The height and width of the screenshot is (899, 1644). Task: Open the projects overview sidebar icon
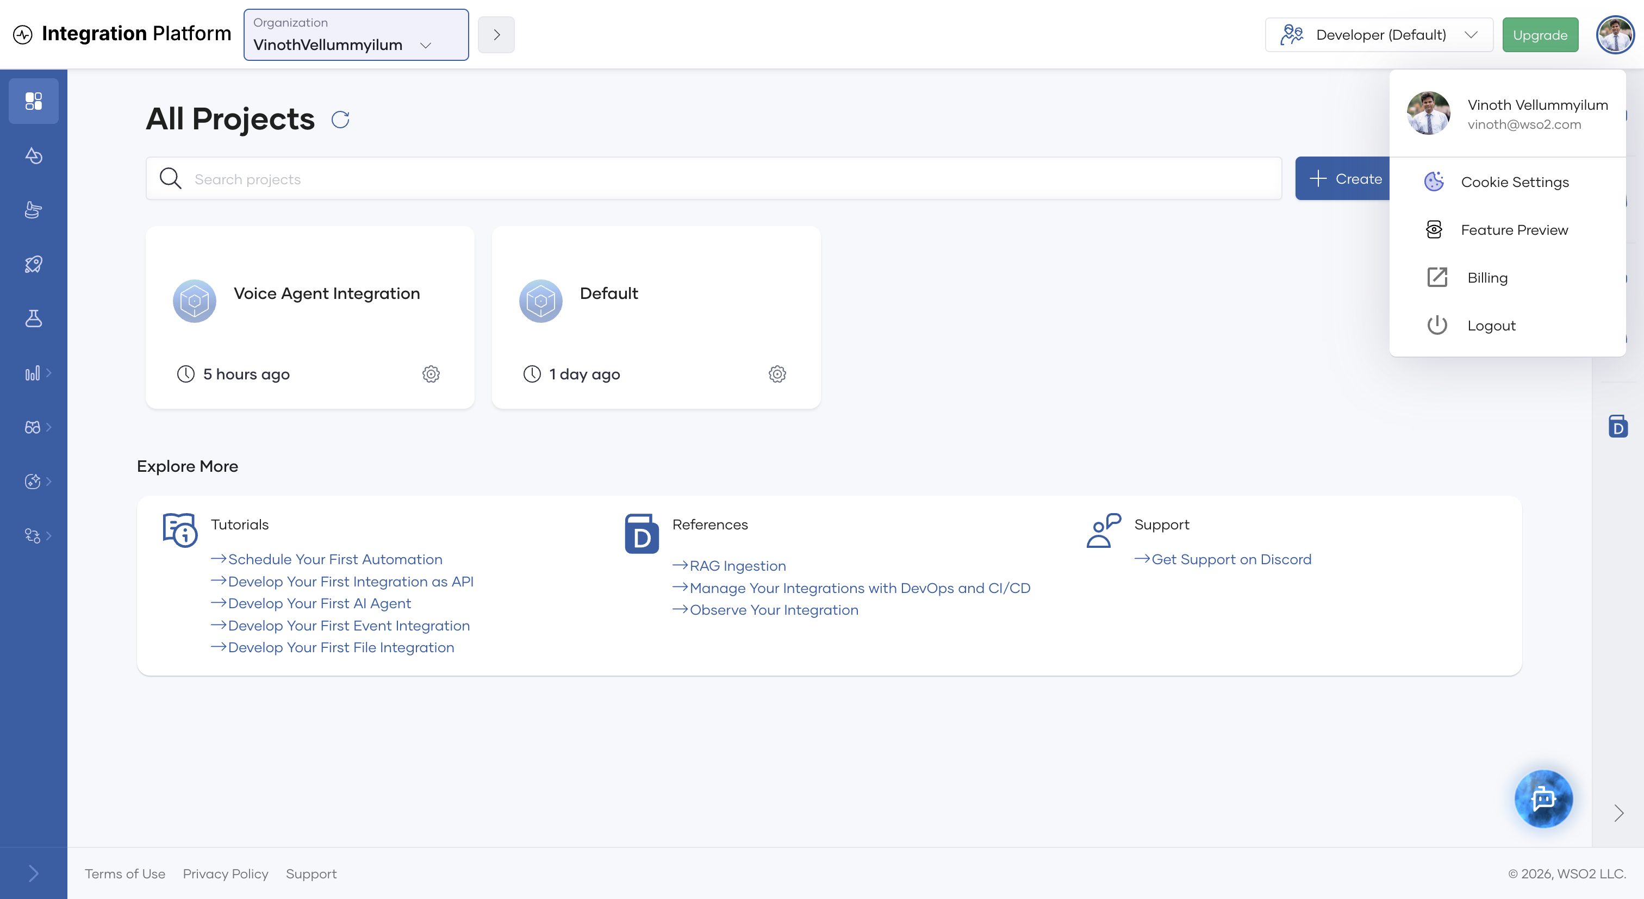point(33,101)
